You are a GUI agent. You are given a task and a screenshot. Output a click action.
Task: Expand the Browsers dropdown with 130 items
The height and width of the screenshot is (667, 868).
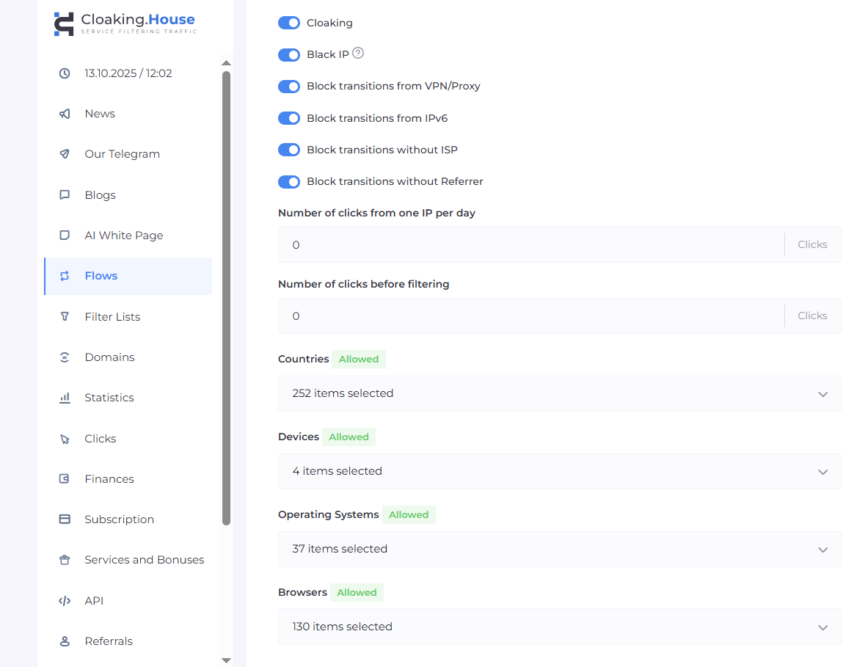[559, 627]
